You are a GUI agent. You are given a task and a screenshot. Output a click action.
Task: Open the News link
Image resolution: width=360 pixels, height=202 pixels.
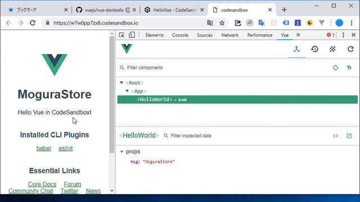(x=93, y=191)
